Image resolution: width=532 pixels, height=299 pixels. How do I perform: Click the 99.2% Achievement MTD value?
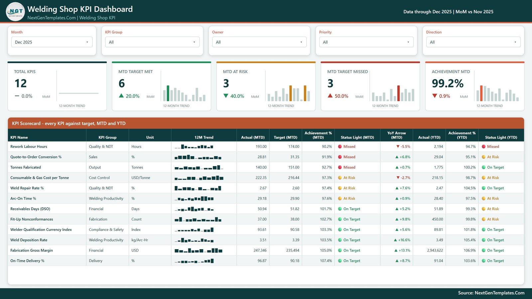pyautogui.click(x=448, y=83)
